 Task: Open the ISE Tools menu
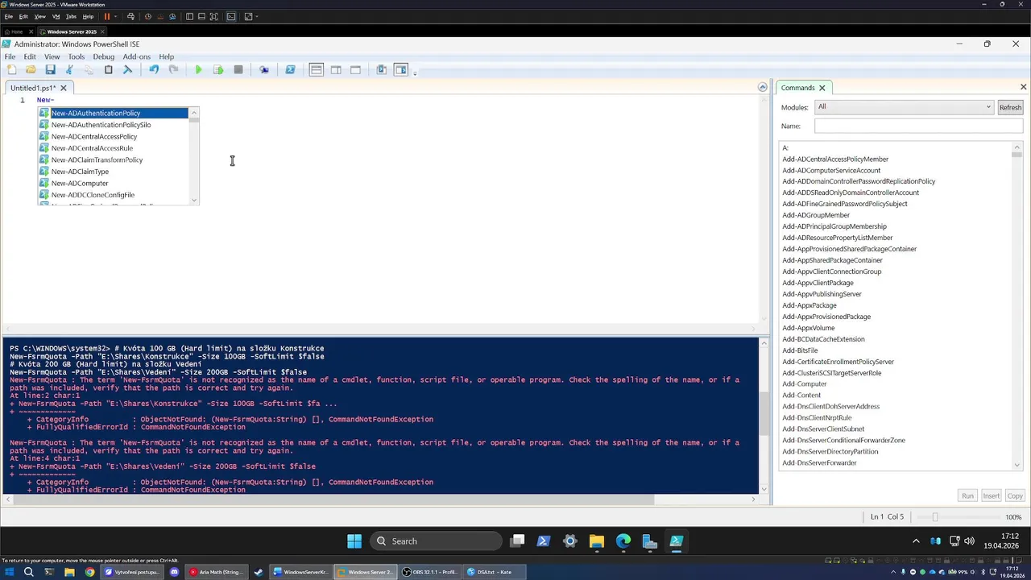point(77,56)
